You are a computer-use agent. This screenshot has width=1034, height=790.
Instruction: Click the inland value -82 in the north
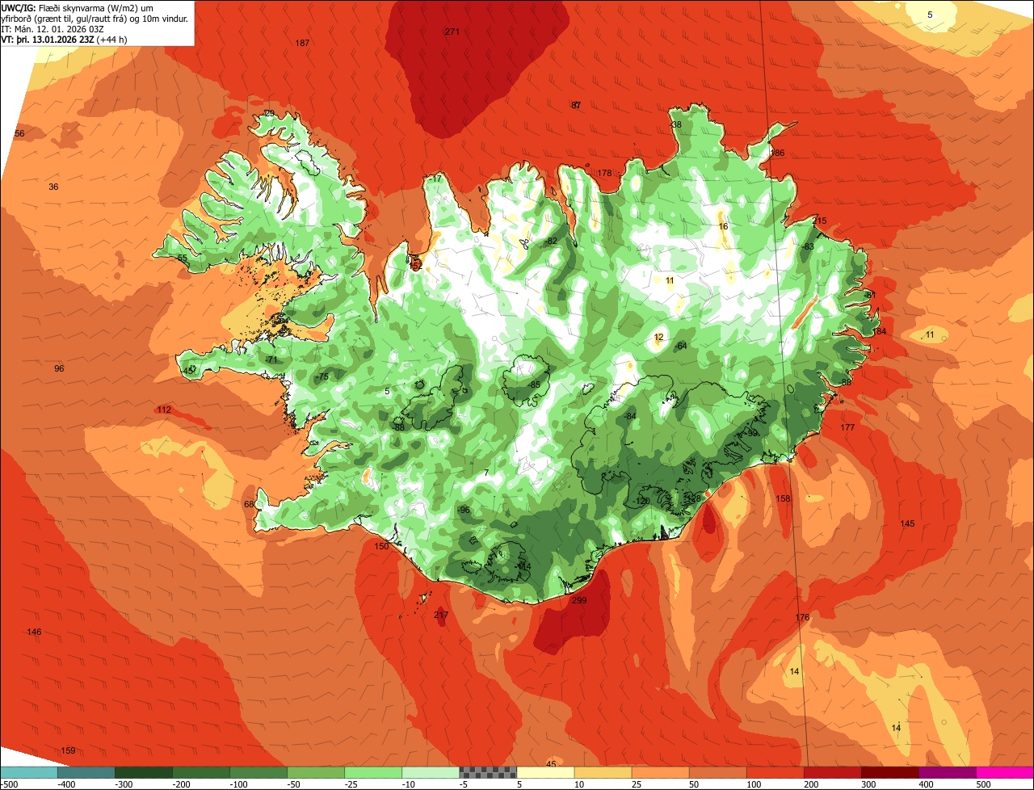click(551, 242)
